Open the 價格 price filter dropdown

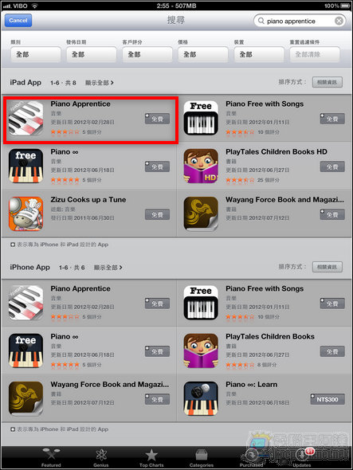pyautogui.click(x=203, y=54)
